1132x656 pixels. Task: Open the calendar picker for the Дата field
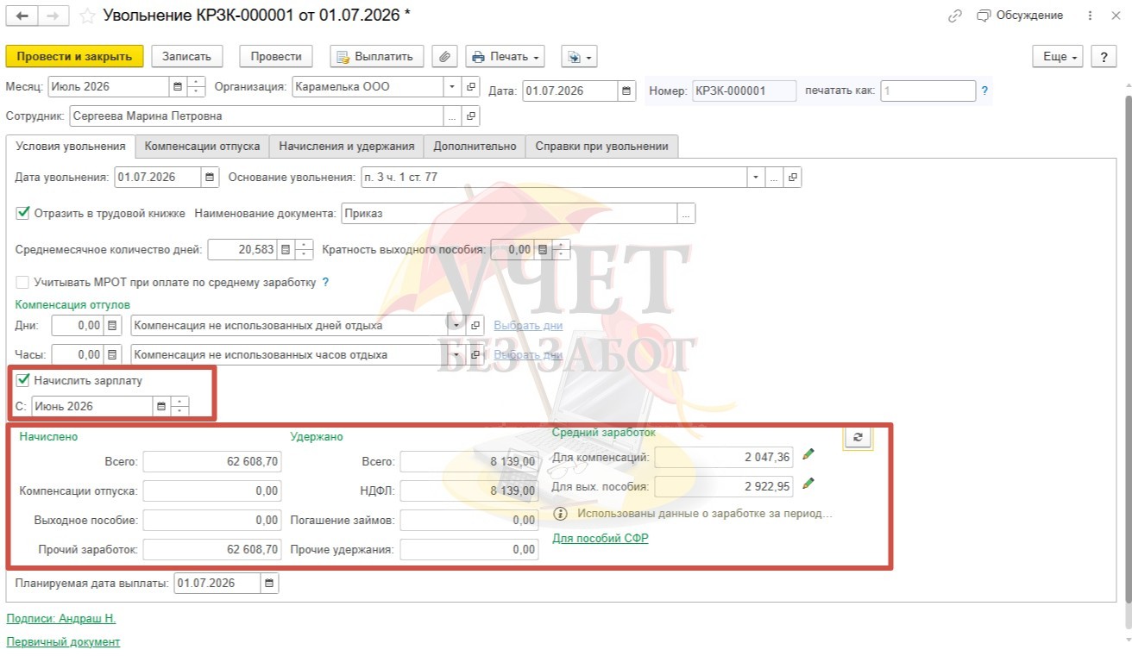point(627,91)
